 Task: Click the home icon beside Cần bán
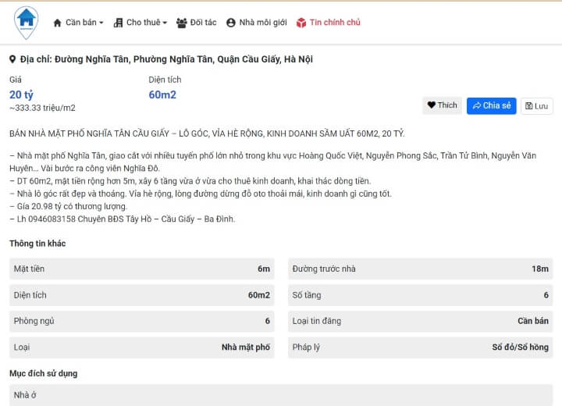[x=57, y=23]
